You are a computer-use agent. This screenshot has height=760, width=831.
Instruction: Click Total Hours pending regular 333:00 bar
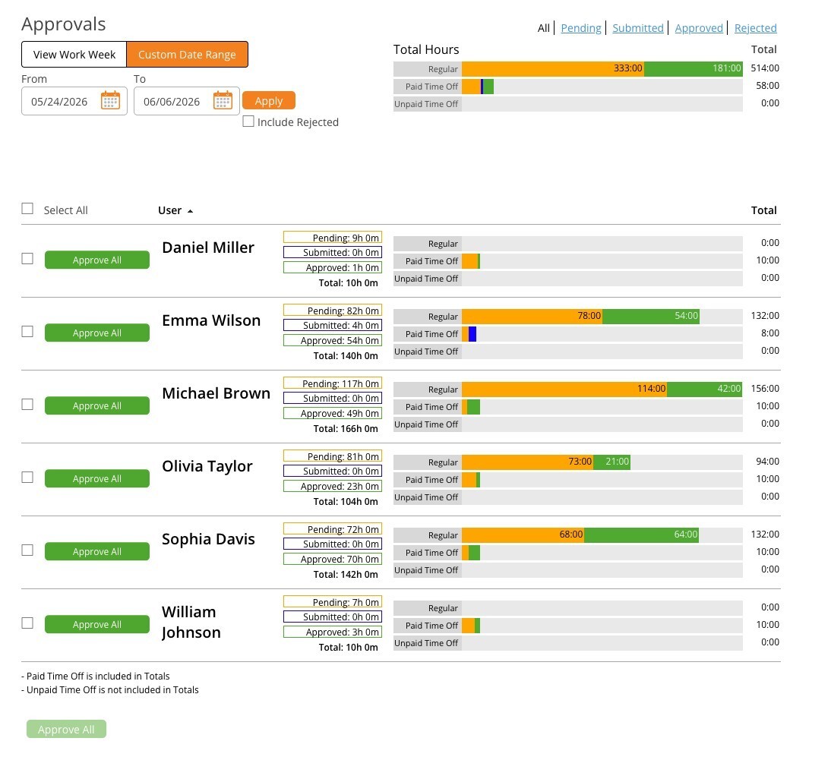point(553,69)
